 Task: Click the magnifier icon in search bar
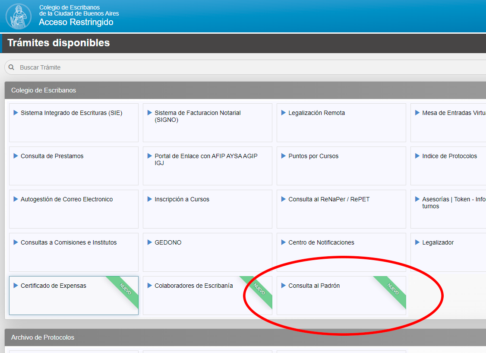coord(12,67)
